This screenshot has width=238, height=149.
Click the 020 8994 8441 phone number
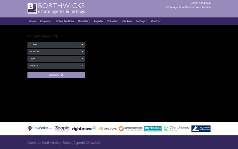[x=201, y=3]
